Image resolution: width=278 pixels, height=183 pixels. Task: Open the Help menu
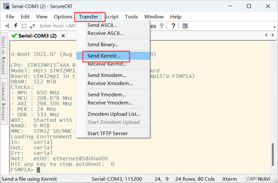(x=176, y=17)
